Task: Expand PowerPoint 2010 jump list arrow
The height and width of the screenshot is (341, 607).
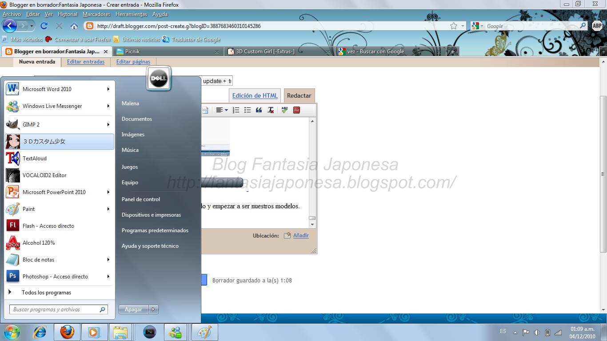Action: click(x=108, y=192)
